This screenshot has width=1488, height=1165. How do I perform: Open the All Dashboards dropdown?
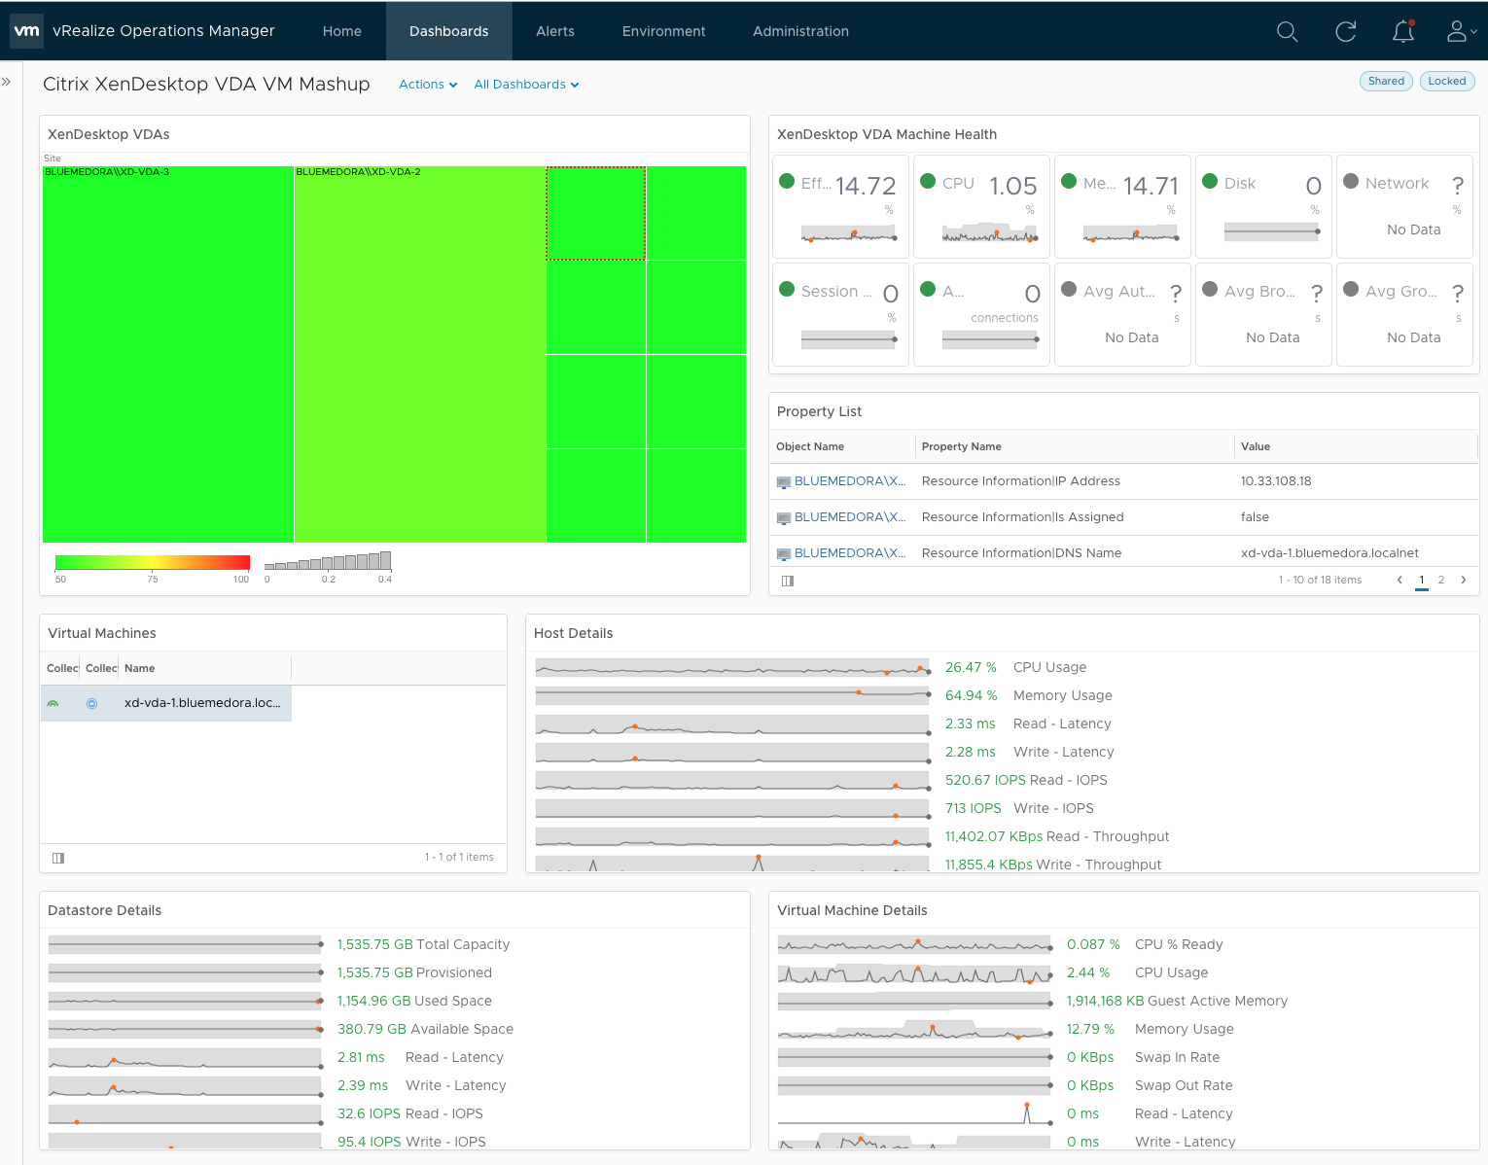(x=526, y=85)
